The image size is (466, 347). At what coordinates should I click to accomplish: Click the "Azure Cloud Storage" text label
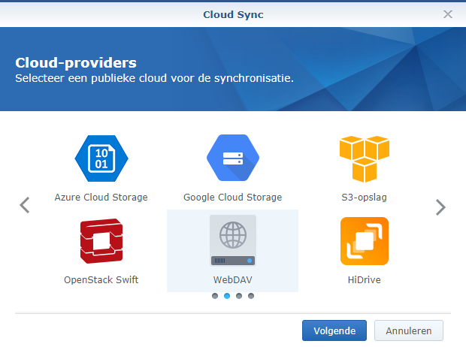[x=101, y=198]
